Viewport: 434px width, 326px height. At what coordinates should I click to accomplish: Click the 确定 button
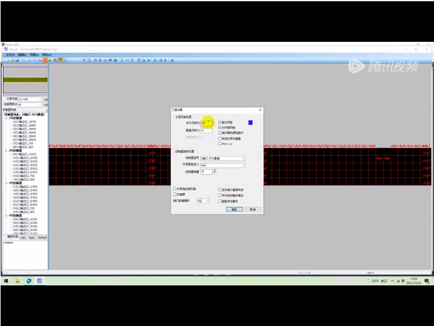click(x=235, y=209)
